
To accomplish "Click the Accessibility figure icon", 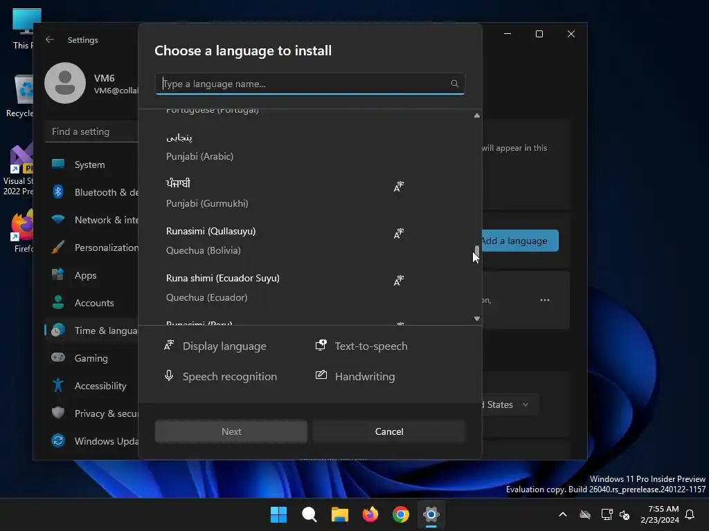I will tap(58, 385).
